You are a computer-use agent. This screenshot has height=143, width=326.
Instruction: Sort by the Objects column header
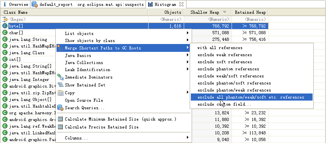click(x=166, y=12)
